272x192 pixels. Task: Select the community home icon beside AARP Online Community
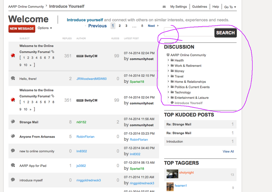click(167, 55)
